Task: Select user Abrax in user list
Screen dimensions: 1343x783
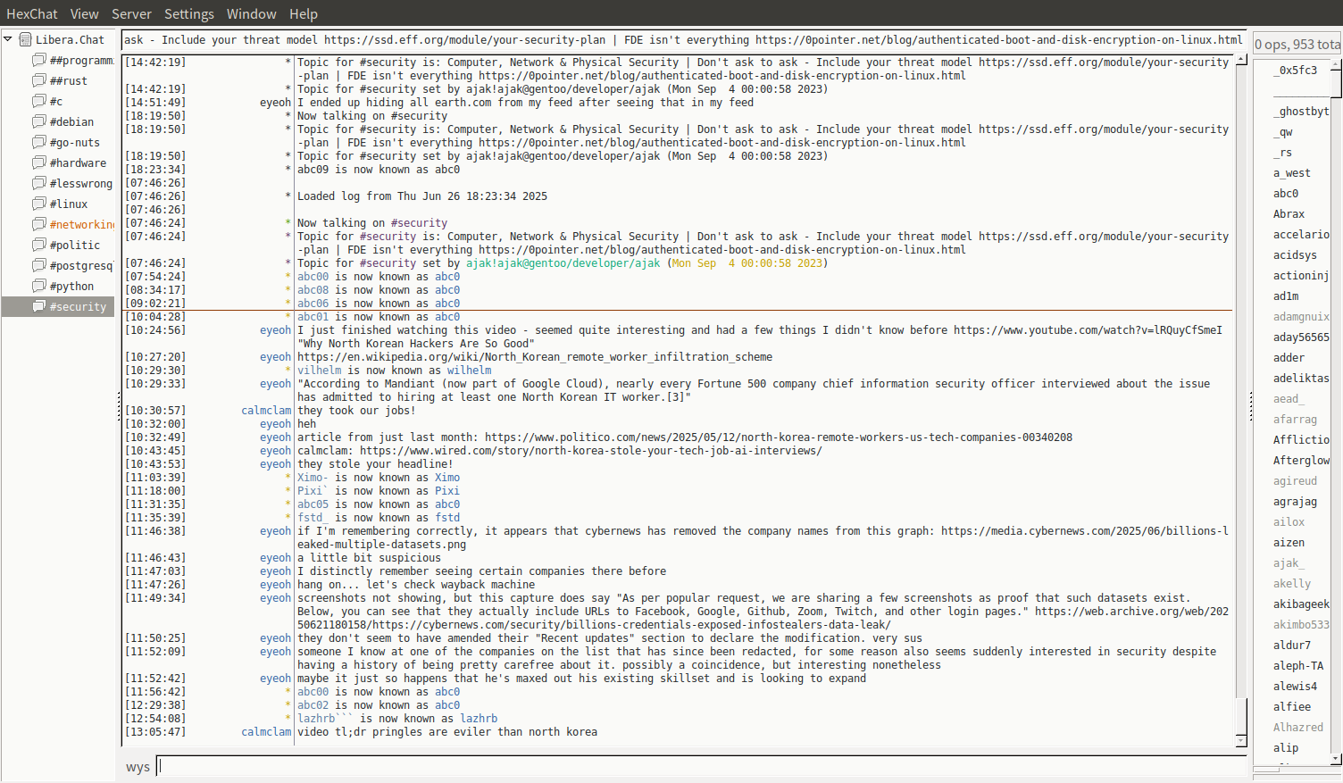Action: click(x=1289, y=214)
